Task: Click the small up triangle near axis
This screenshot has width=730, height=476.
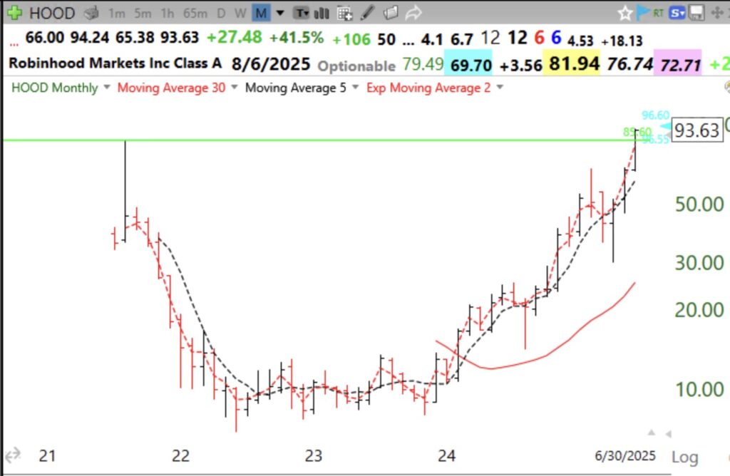Action: click(652, 433)
